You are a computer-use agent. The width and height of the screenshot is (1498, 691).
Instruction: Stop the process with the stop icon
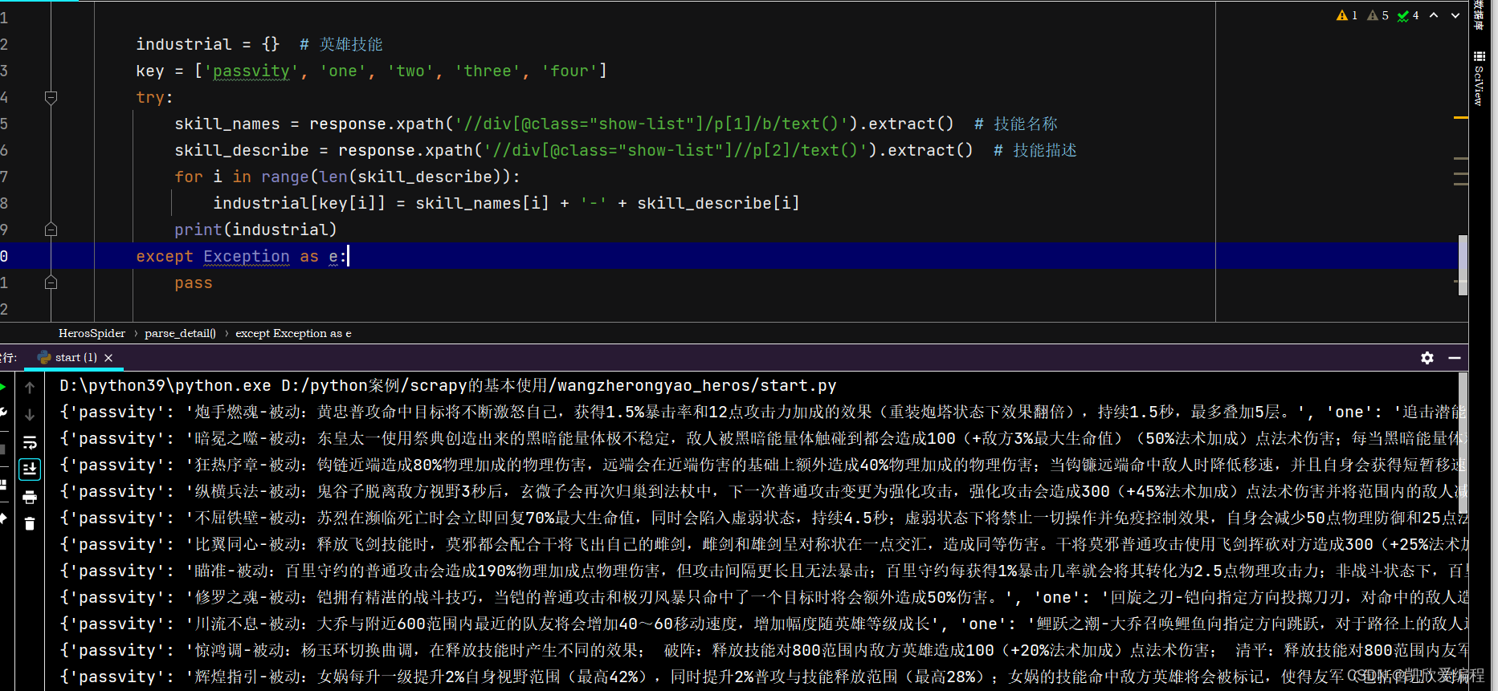coord(2,448)
